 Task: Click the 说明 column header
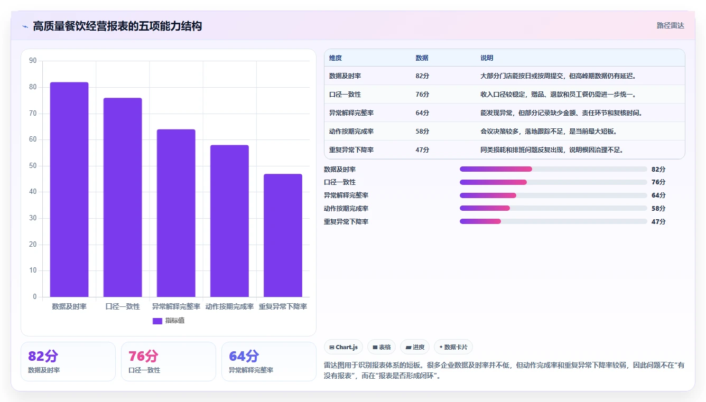point(487,58)
